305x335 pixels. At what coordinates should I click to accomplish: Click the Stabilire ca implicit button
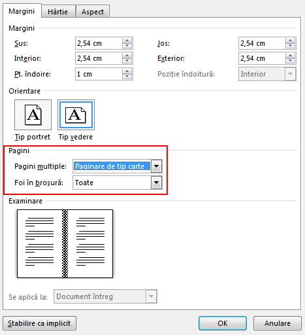pos(39,323)
